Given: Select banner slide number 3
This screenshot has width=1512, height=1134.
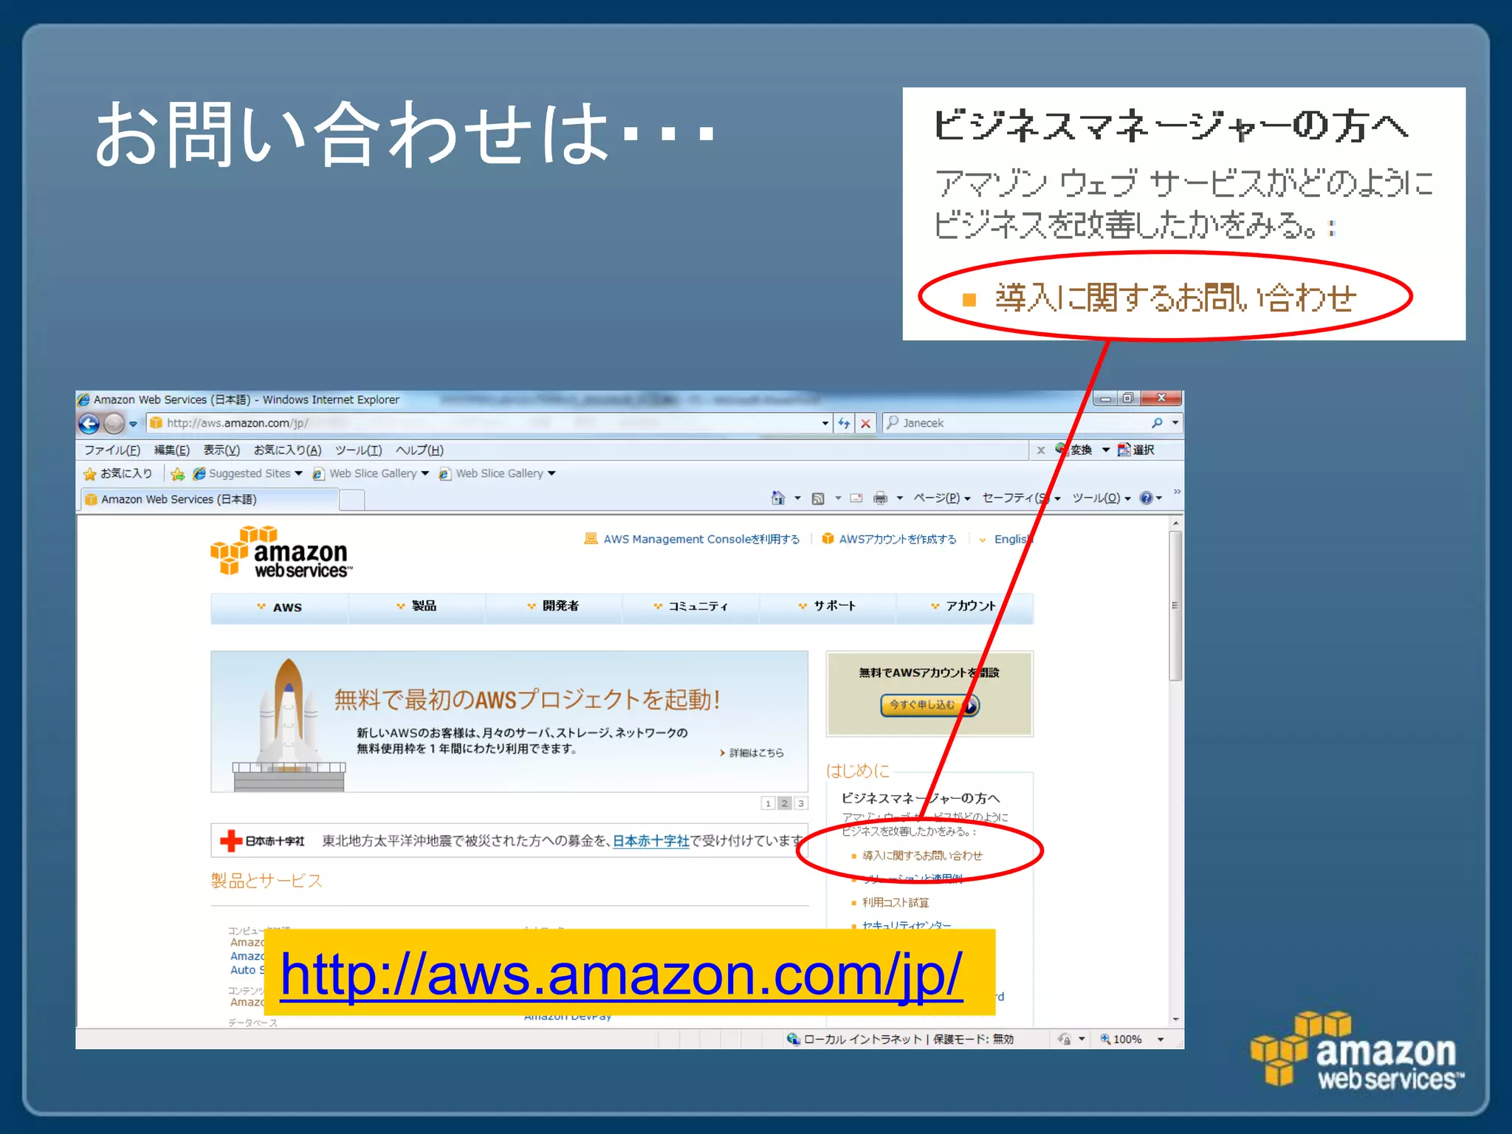Looking at the screenshot, I should tap(800, 803).
